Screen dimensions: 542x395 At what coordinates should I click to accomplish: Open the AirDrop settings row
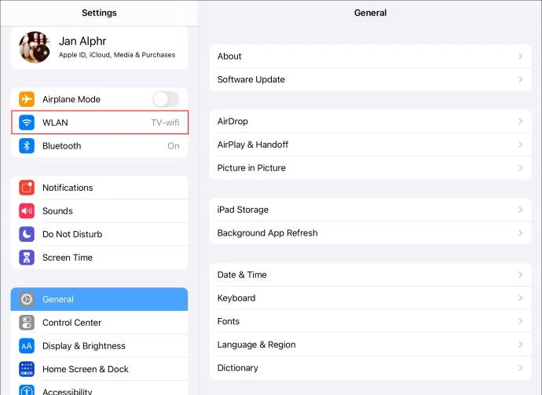(370, 121)
